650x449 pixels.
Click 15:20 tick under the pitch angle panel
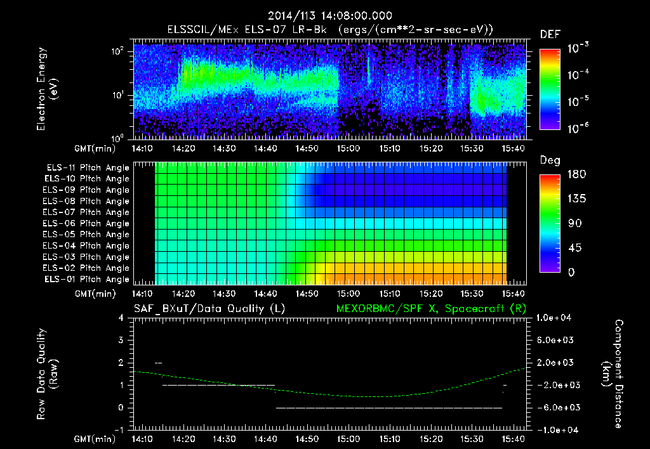[x=431, y=294]
